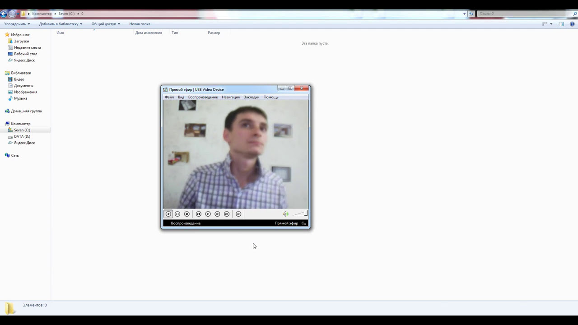This screenshot has width=578, height=325.
Task: Click the magnifier search icon
Action: click(x=574, y=14)
